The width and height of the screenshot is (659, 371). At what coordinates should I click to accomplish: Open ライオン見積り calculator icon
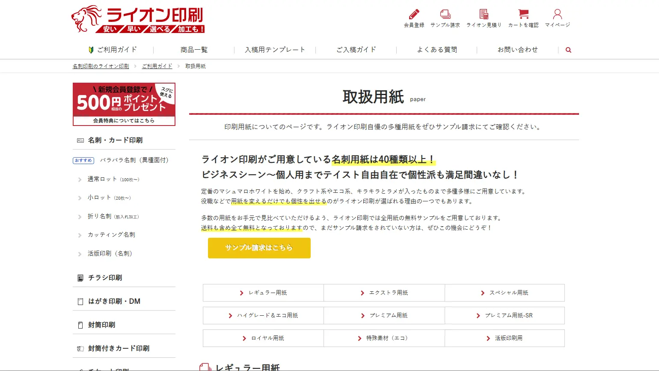click(484, 14)
